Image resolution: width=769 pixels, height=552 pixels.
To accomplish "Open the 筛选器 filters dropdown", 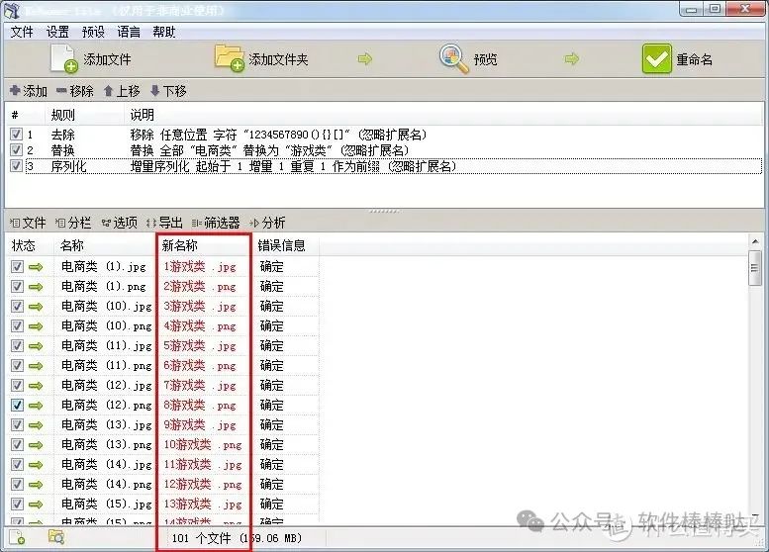I will 216,223.
